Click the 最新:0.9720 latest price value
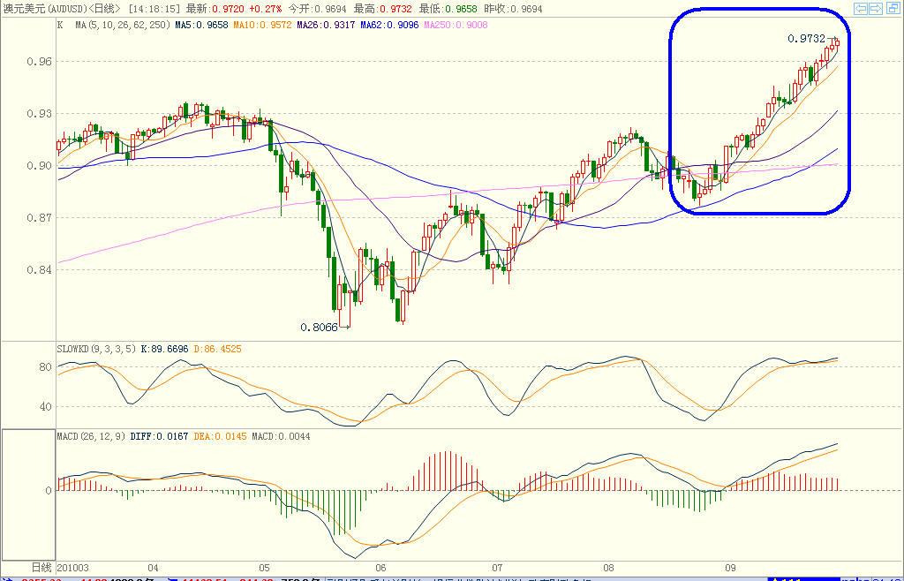The height and width of the screenshot is (581, 904). [215, 9]
